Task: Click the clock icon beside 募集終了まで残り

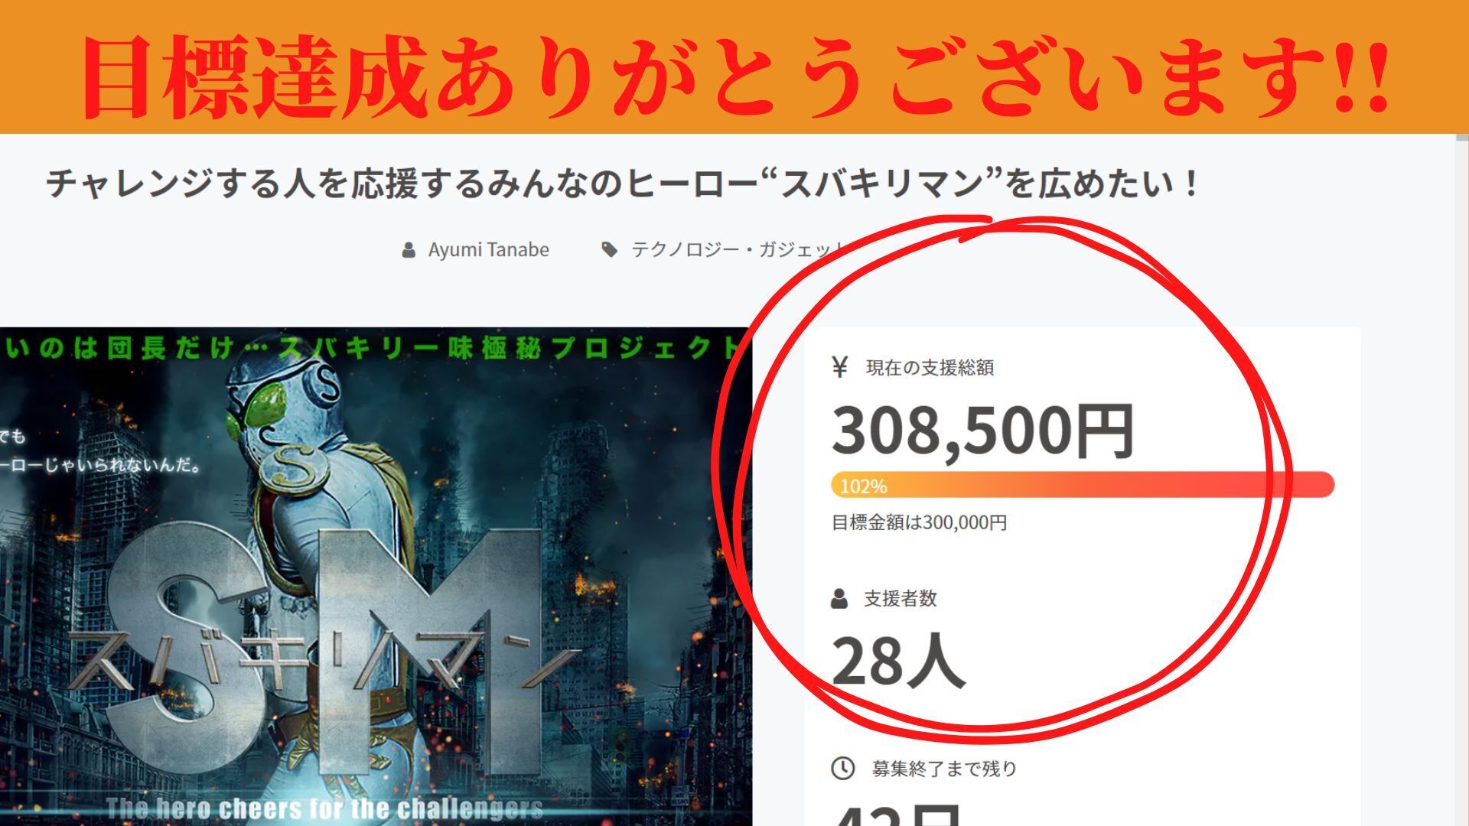Action: [x=842, y=768]
